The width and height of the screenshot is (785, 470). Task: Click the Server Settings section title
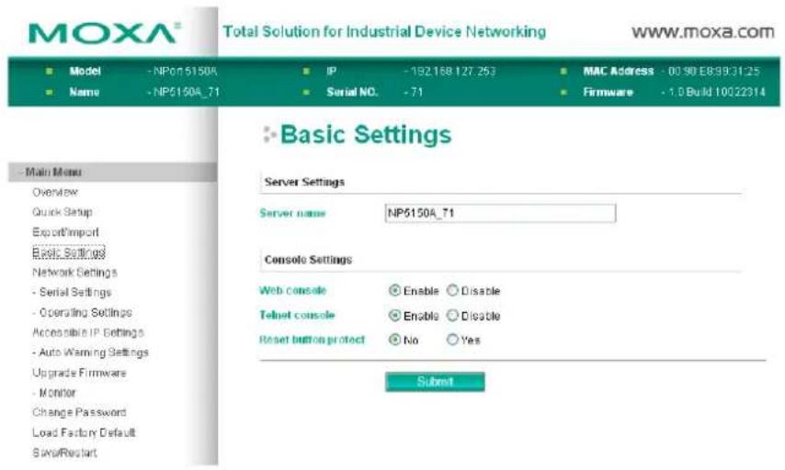coord(304,182)
